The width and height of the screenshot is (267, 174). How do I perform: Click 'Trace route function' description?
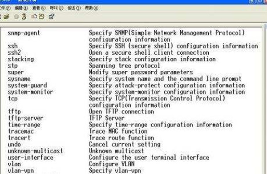[121, 138]
